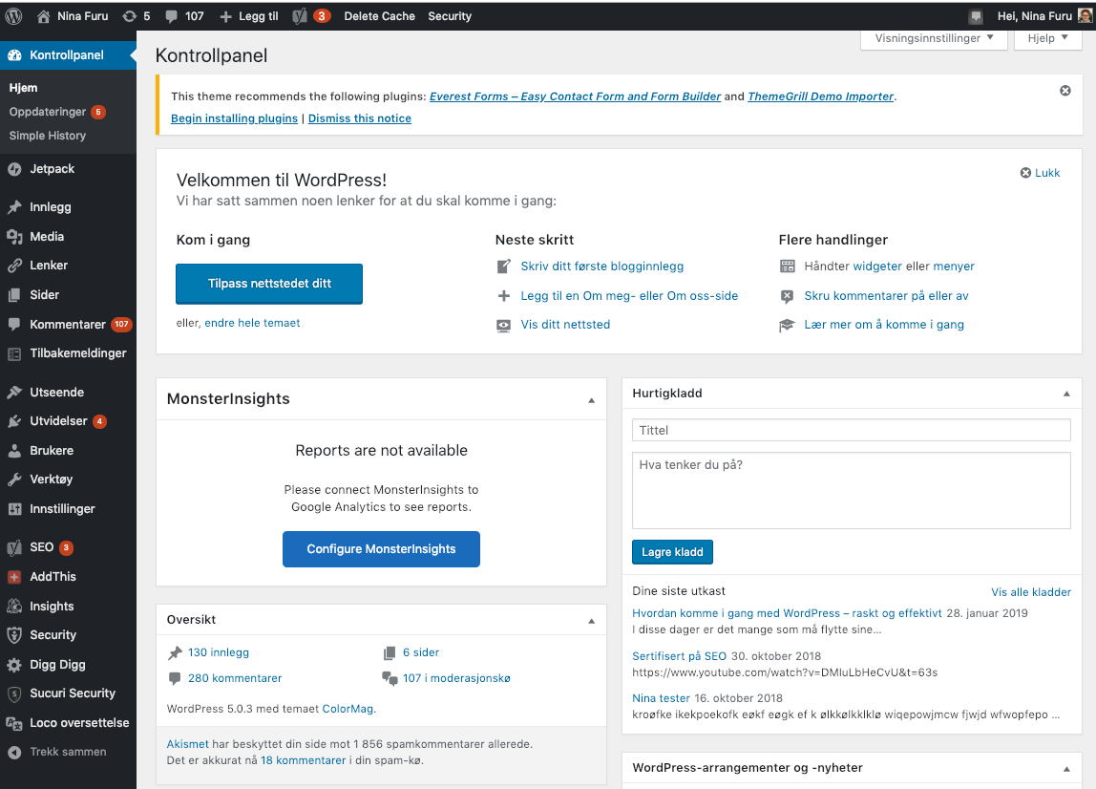The image size is (1096, 789).
Task: Click the WordPress logo in admin bar
Action: tap(14, 16)
